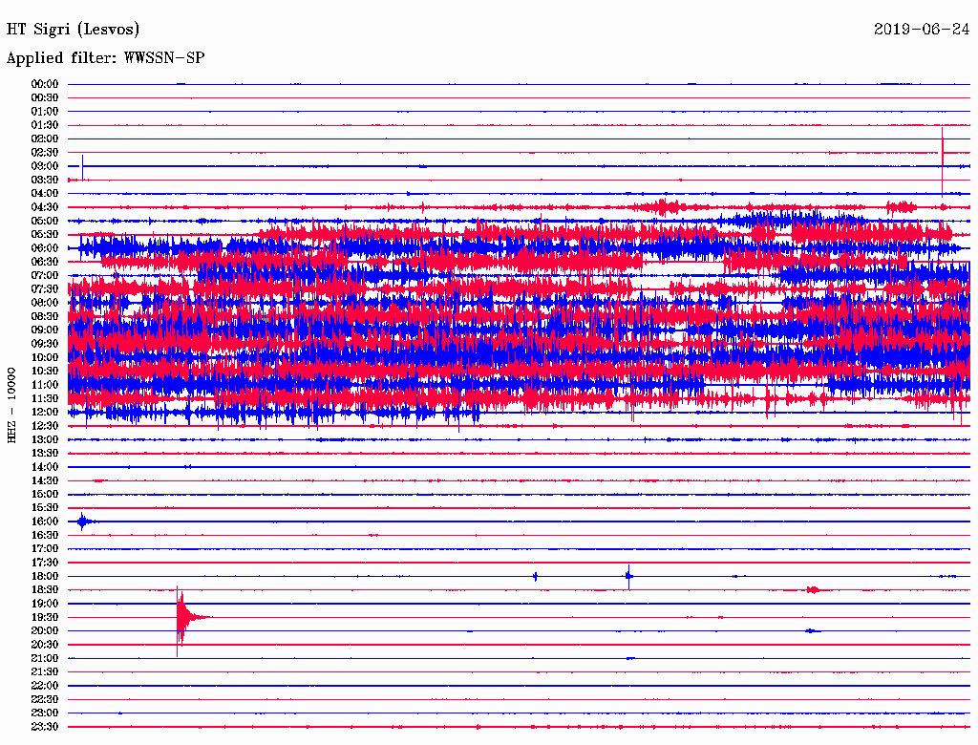Select the 00:30 time label
978x745 pixels.
(45, 98)
